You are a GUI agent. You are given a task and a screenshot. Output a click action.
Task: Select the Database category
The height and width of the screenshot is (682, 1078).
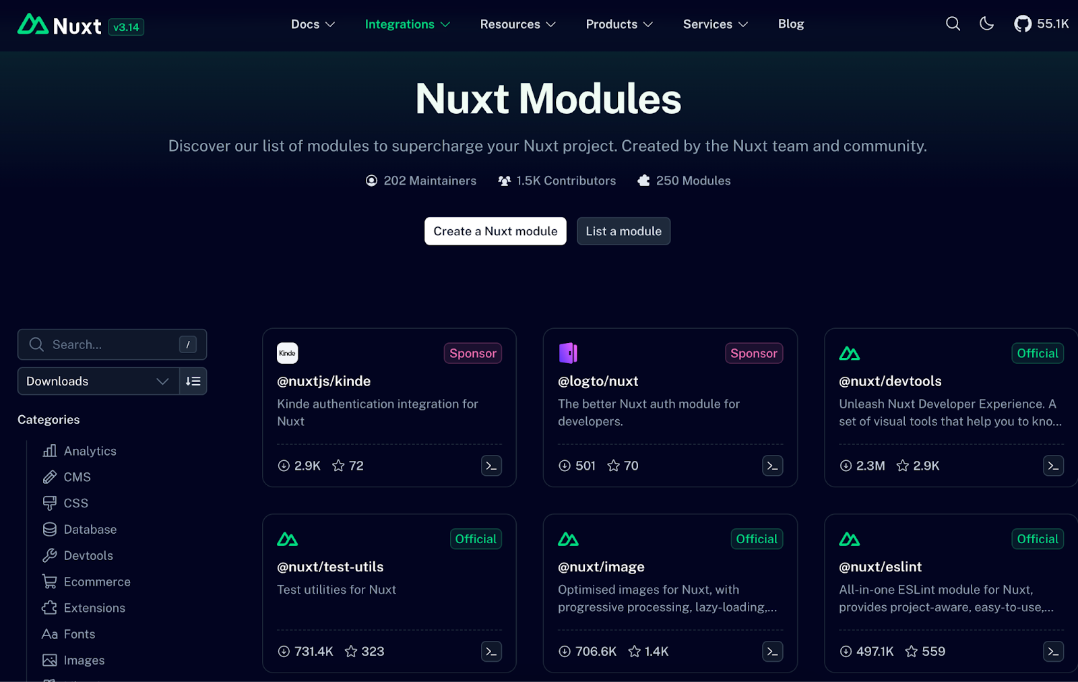(80, 530)
